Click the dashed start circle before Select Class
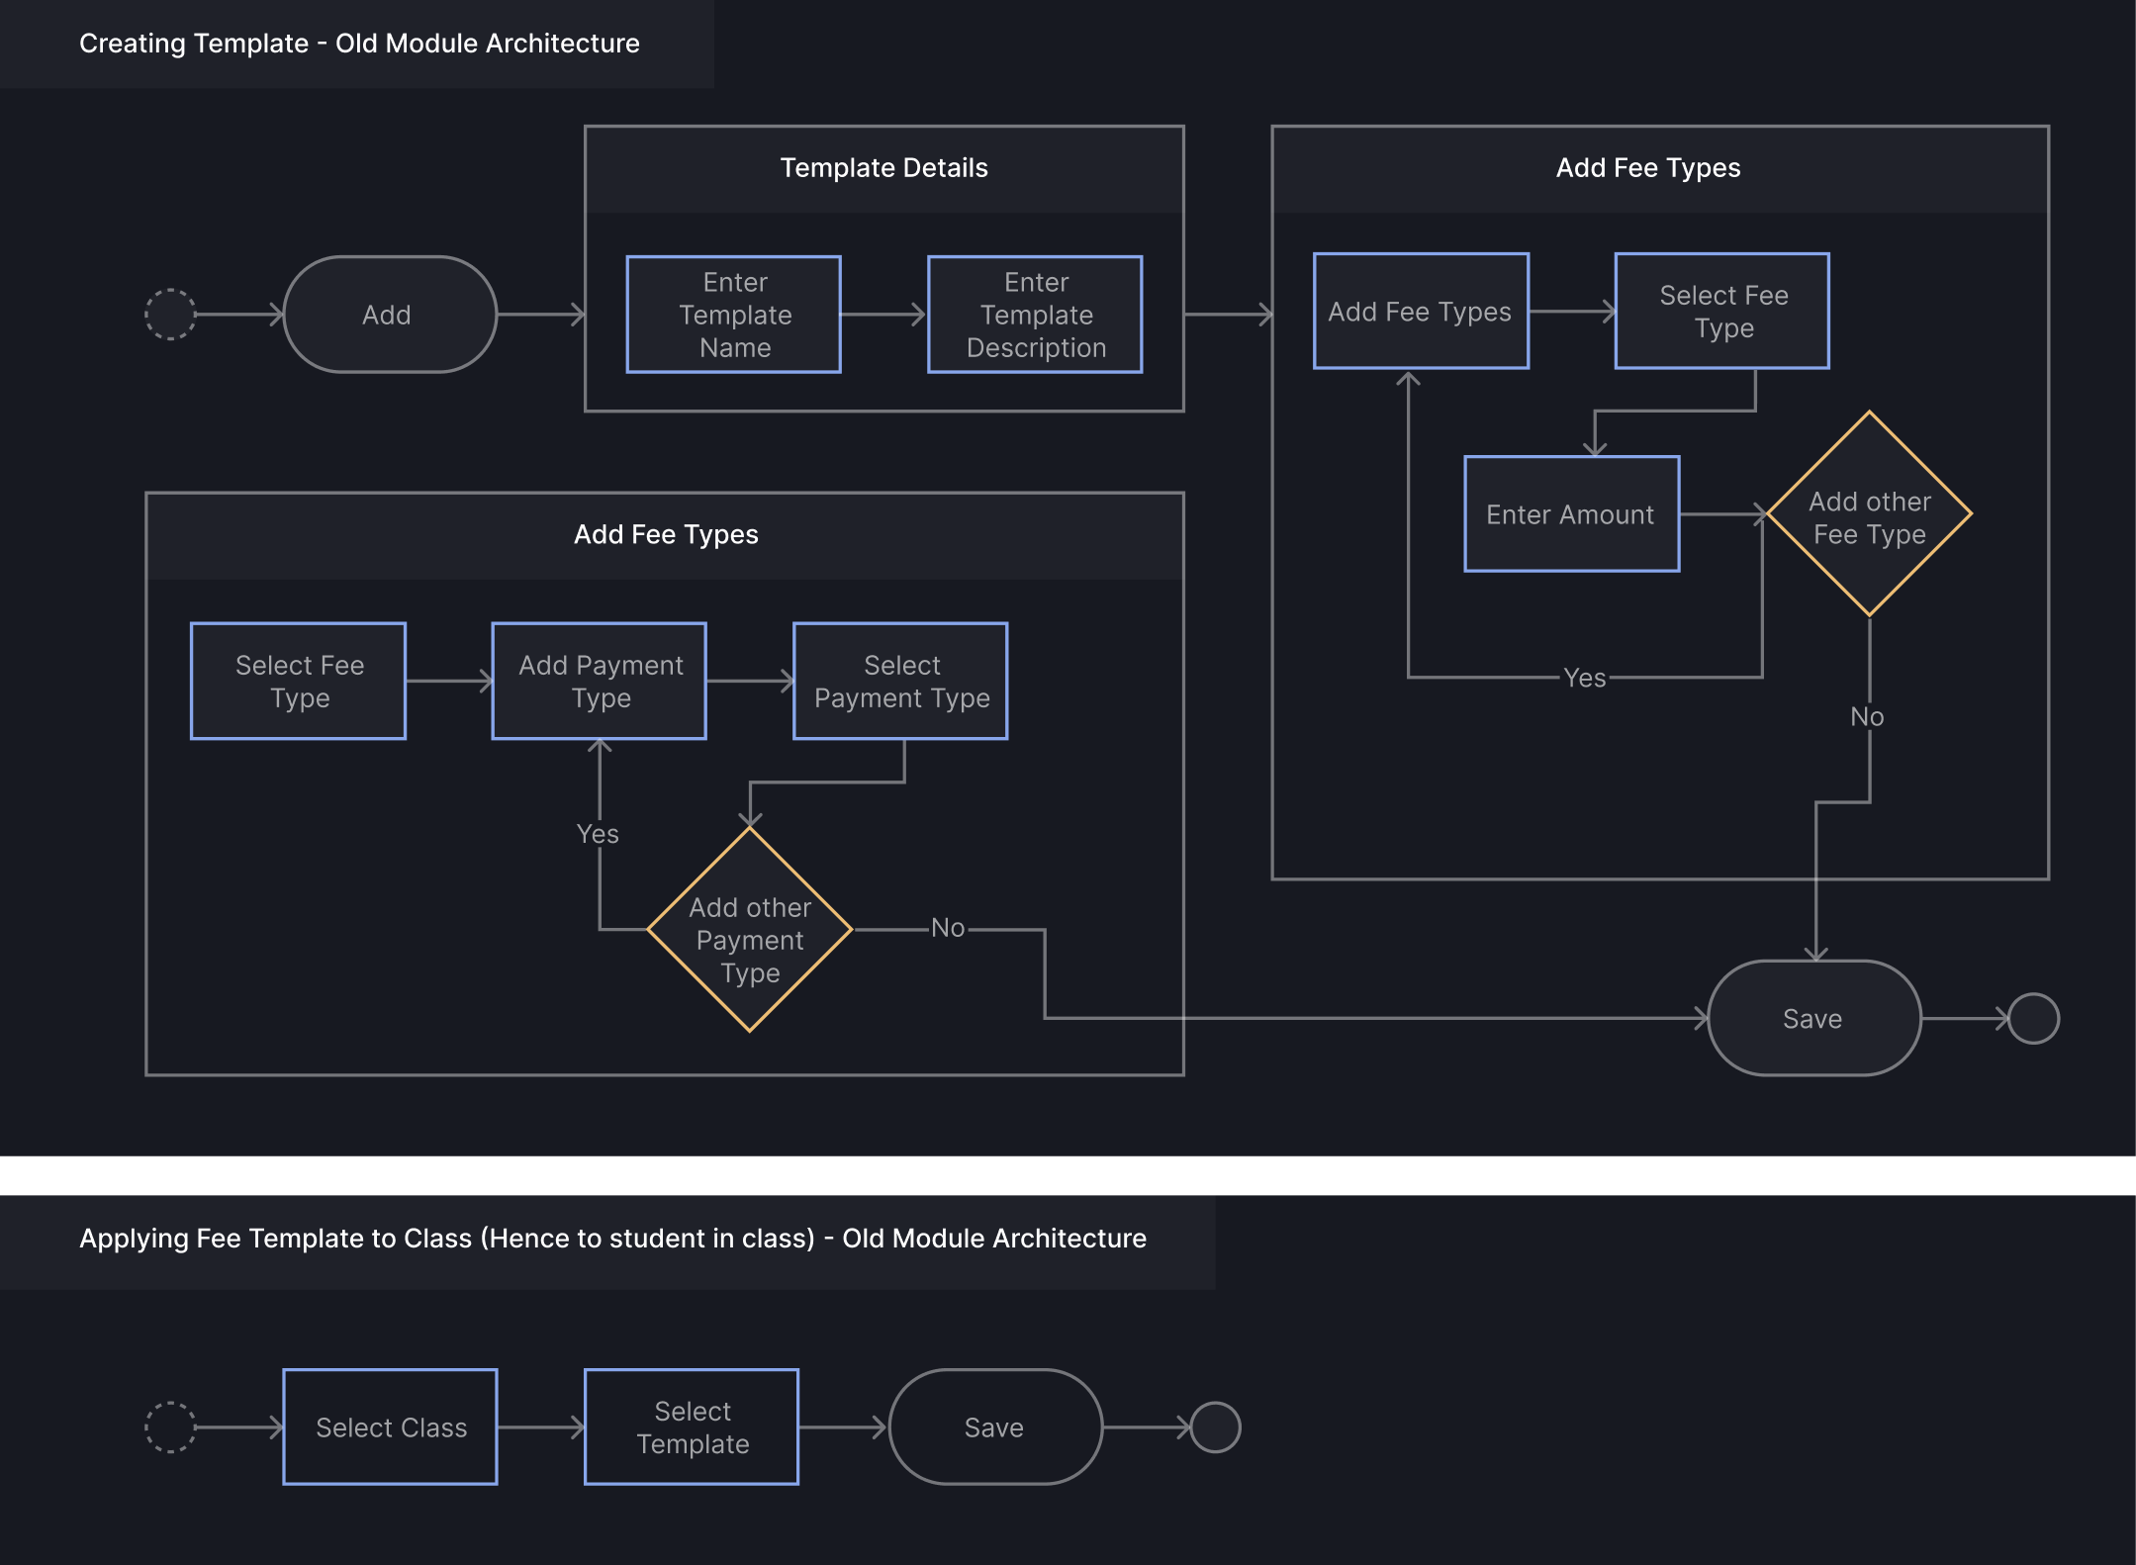Screen dimensions: 2136x1565 point(170,1427)
